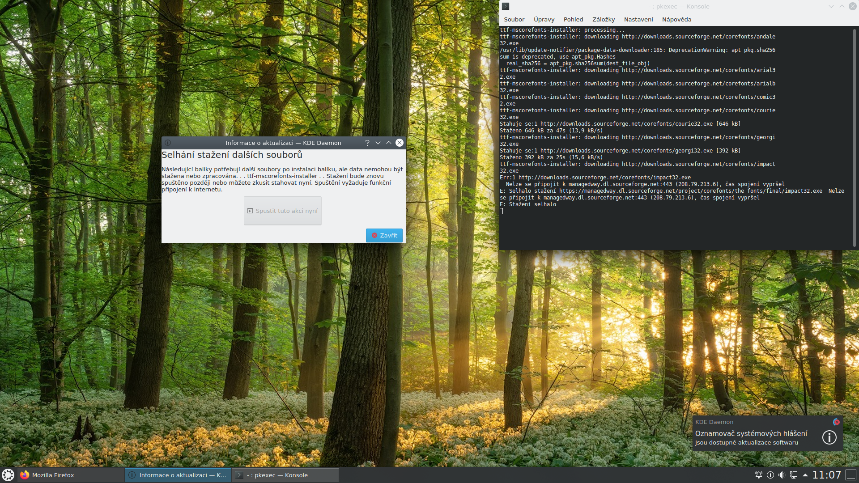Click 'ttf-mscorefonts-installer: processing...' line
Viewport: 859px width, 483px height.
[562, 30]
